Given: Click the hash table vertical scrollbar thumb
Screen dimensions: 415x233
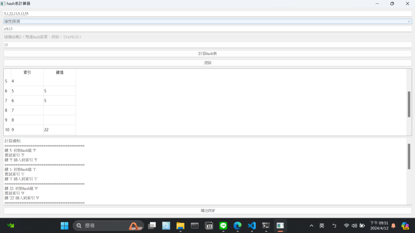Looking at the screenshot, I should pyautogui.click(x=409, y=104).
